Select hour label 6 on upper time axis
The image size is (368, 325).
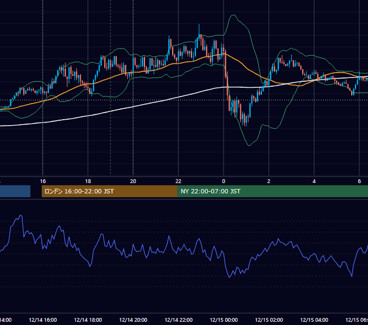[x=359, y=181]
